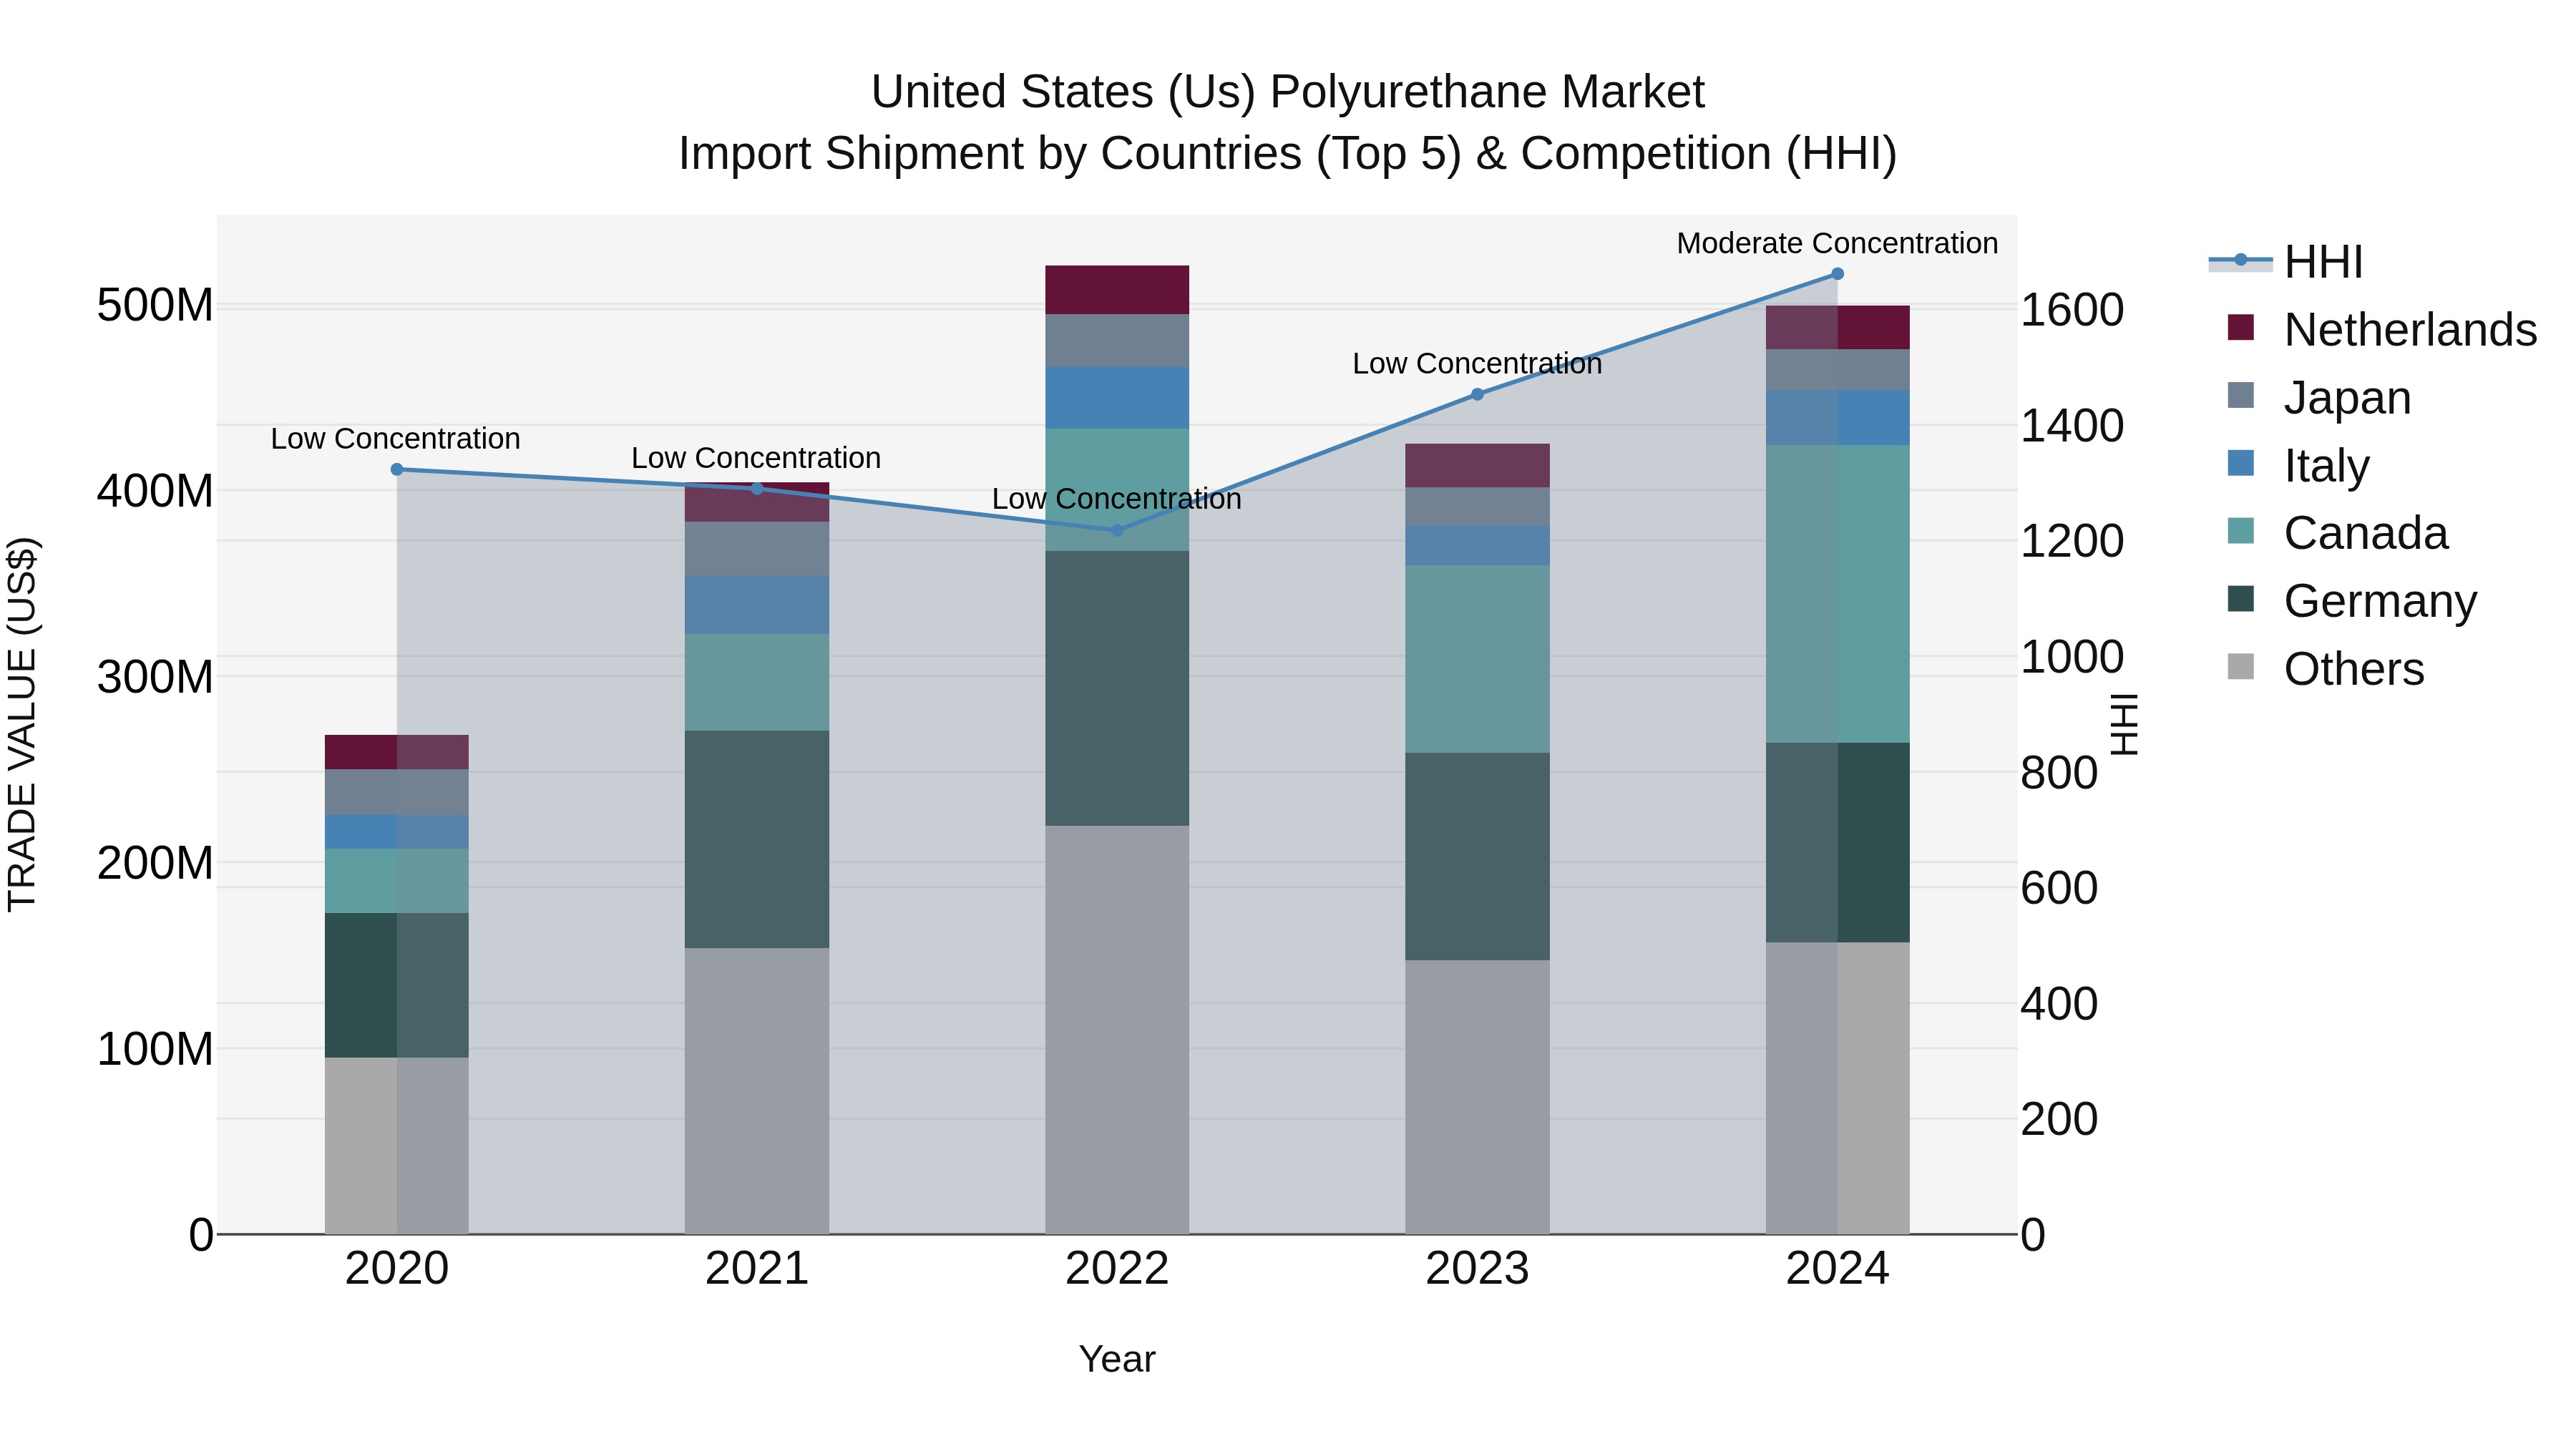Click the 2020 x-axis label

tap(397, 1269)
